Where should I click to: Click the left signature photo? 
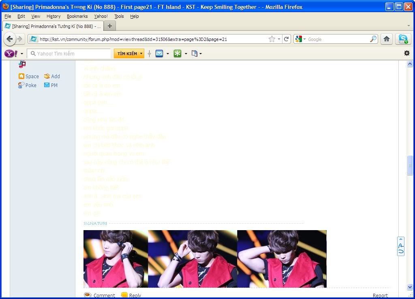(x=116, y=259)
